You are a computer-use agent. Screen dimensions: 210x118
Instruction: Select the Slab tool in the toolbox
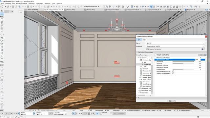(2, 35)
